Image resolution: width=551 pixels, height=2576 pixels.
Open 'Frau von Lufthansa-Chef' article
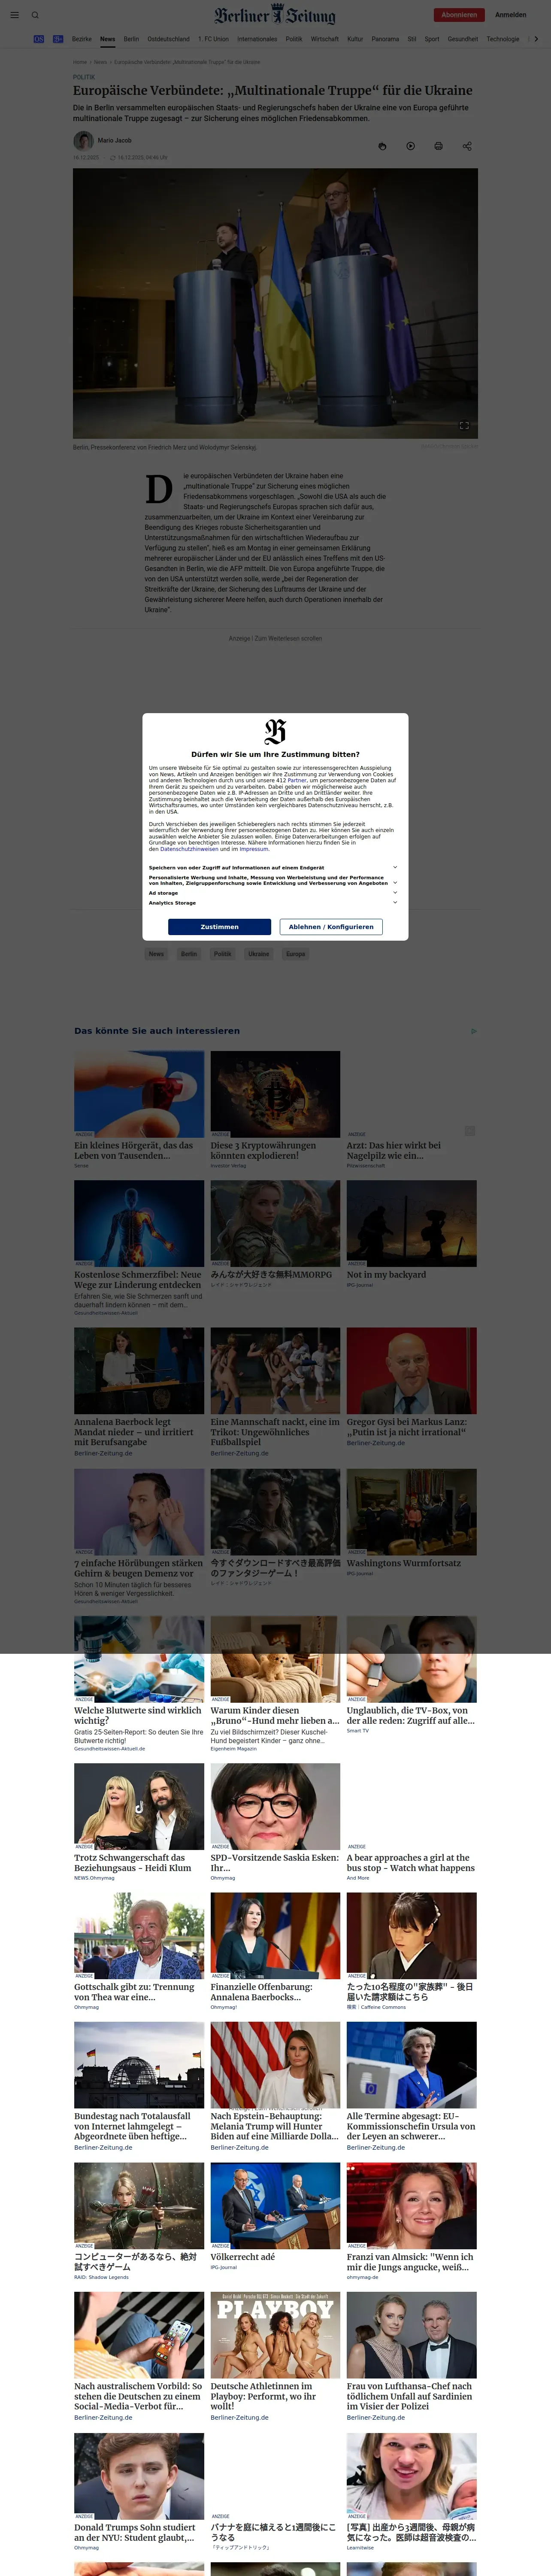[412, 2357]
